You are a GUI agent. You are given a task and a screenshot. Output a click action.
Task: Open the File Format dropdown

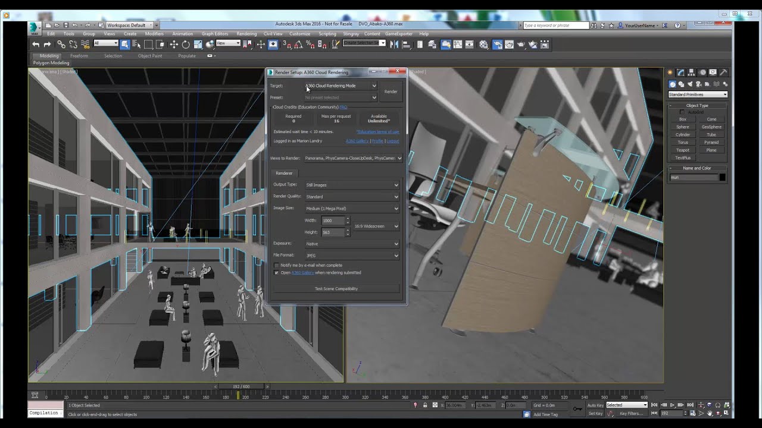coord(352,256)
